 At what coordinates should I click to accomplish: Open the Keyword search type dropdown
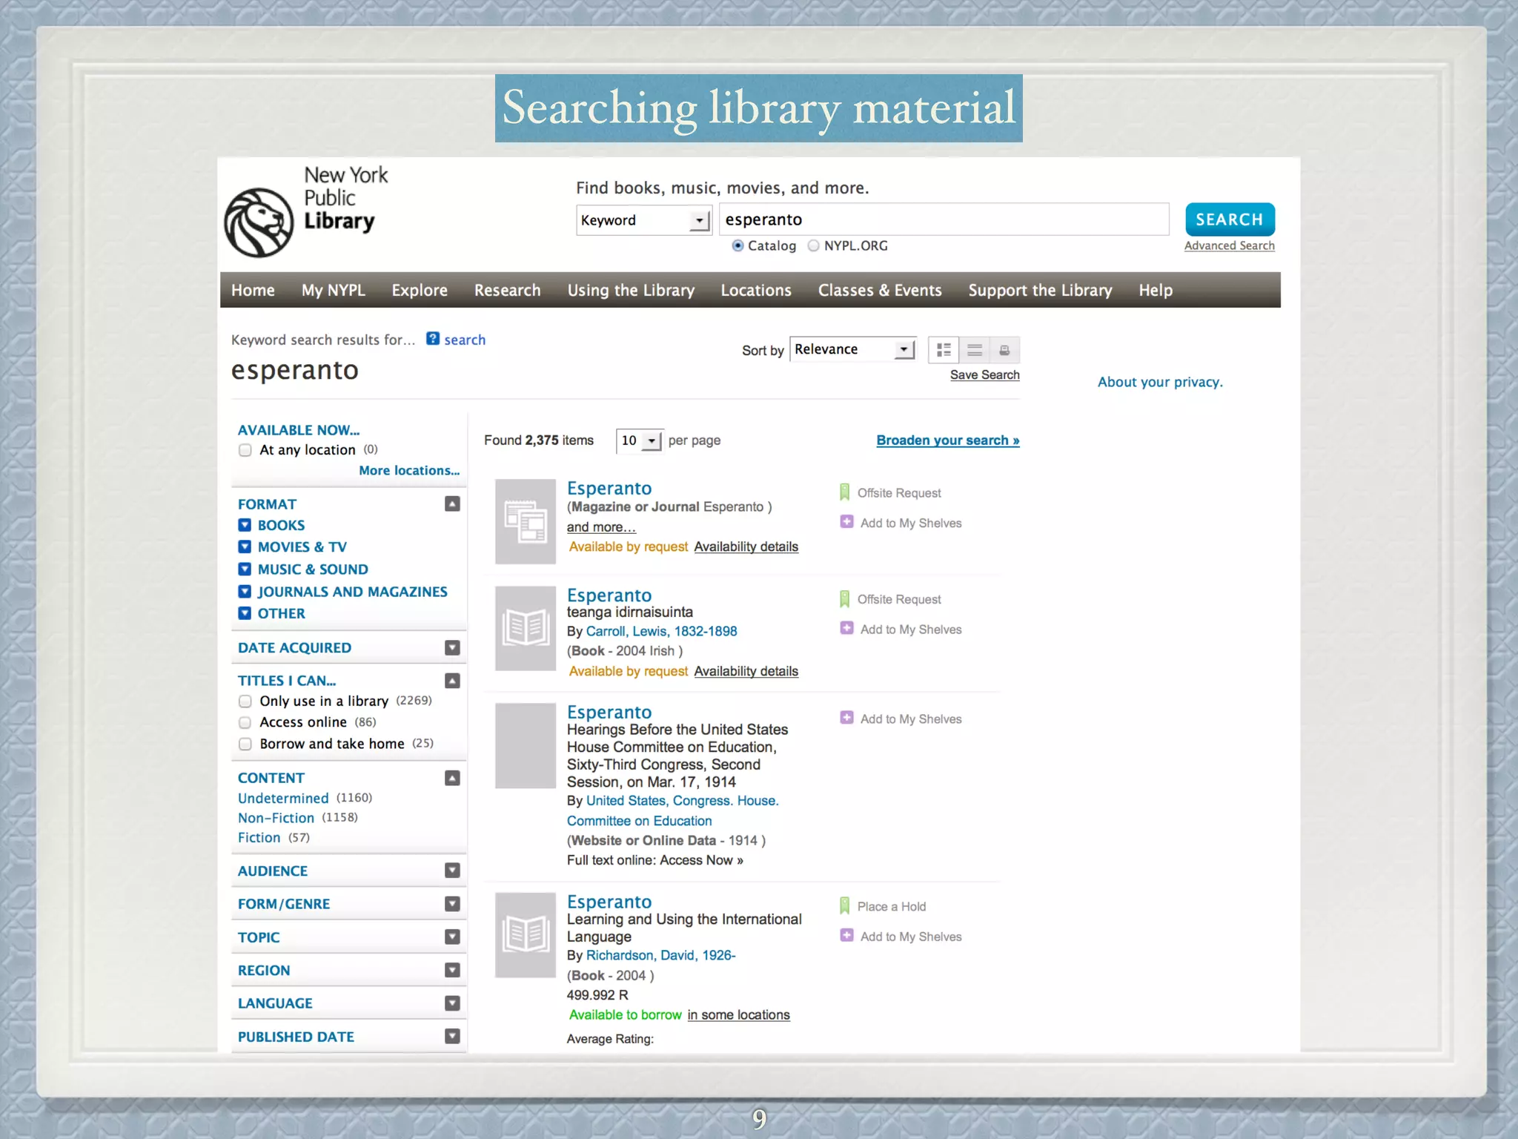pyautogui.click(x=644, y=220)
